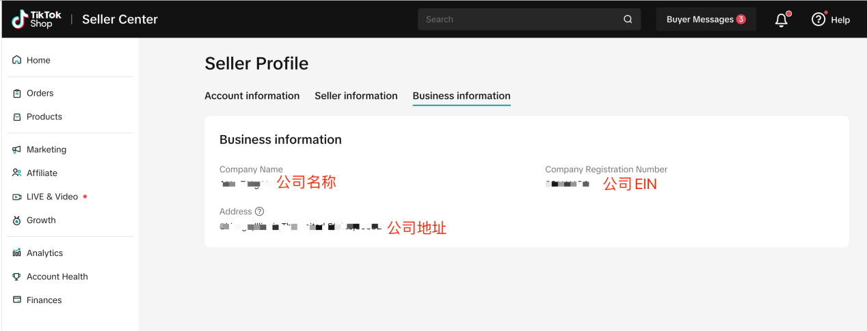
Task: Click the Orders clipboard icon
Action: click(17, 93)
